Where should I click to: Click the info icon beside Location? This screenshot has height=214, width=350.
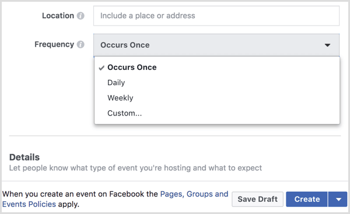click(x=80, y=16)
